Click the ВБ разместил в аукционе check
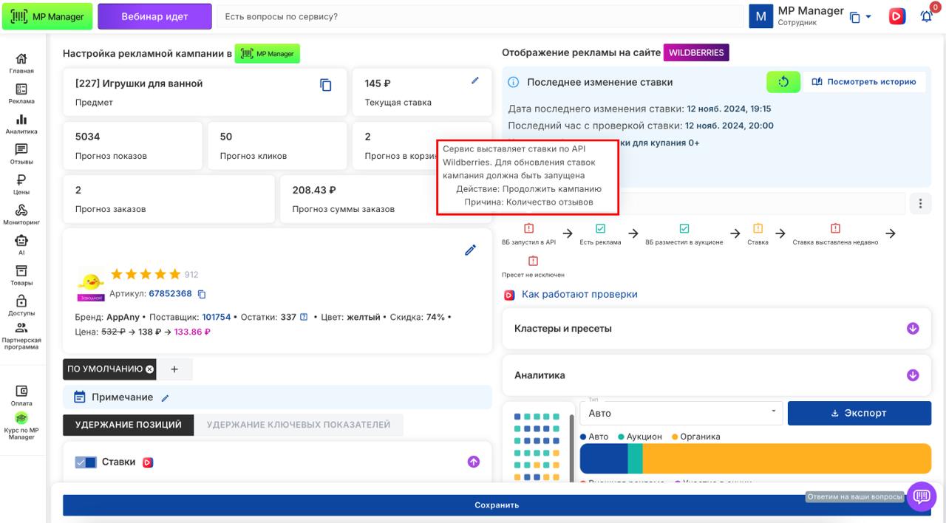946x523 pixels. point(684,229)
